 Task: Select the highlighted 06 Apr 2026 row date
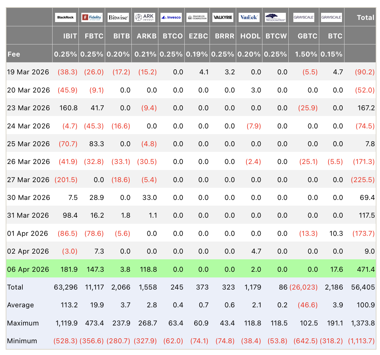(x=28, y=269)
